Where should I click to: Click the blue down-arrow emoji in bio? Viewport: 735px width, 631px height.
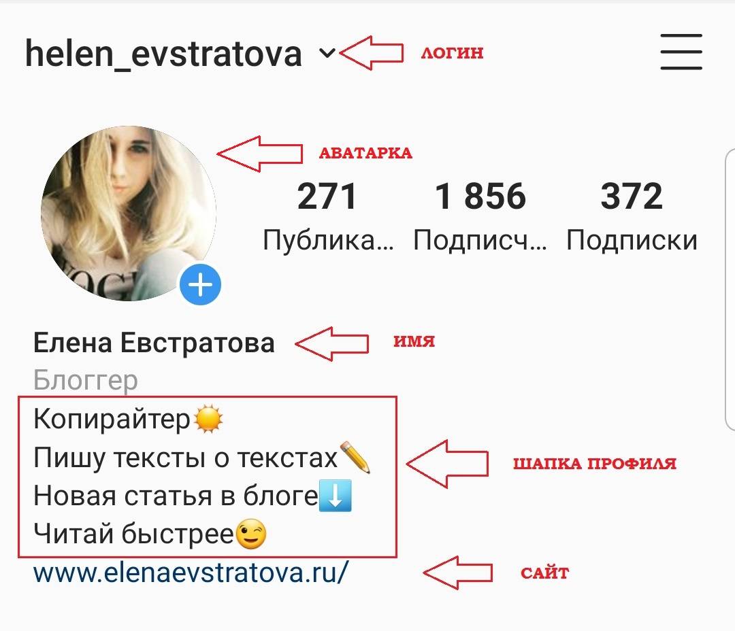pos(335,496)
